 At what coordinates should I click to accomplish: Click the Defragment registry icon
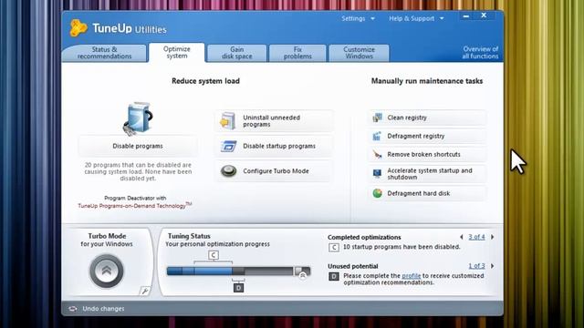click(x=377, y=136)
